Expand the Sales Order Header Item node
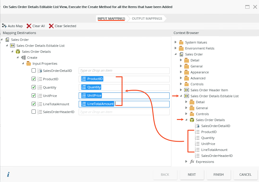Image resolution: width=259 pixels, height=182 pixels. pos(181,90)
